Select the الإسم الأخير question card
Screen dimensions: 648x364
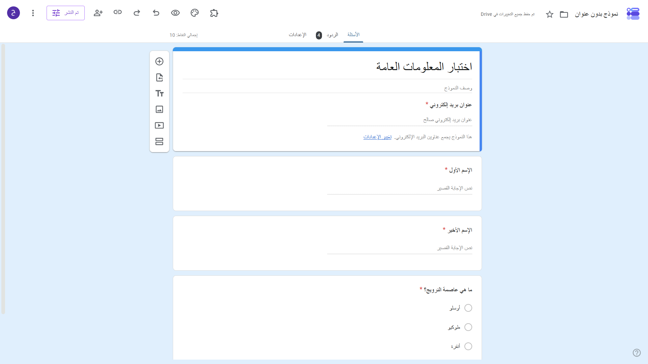[x=327, y=243]
